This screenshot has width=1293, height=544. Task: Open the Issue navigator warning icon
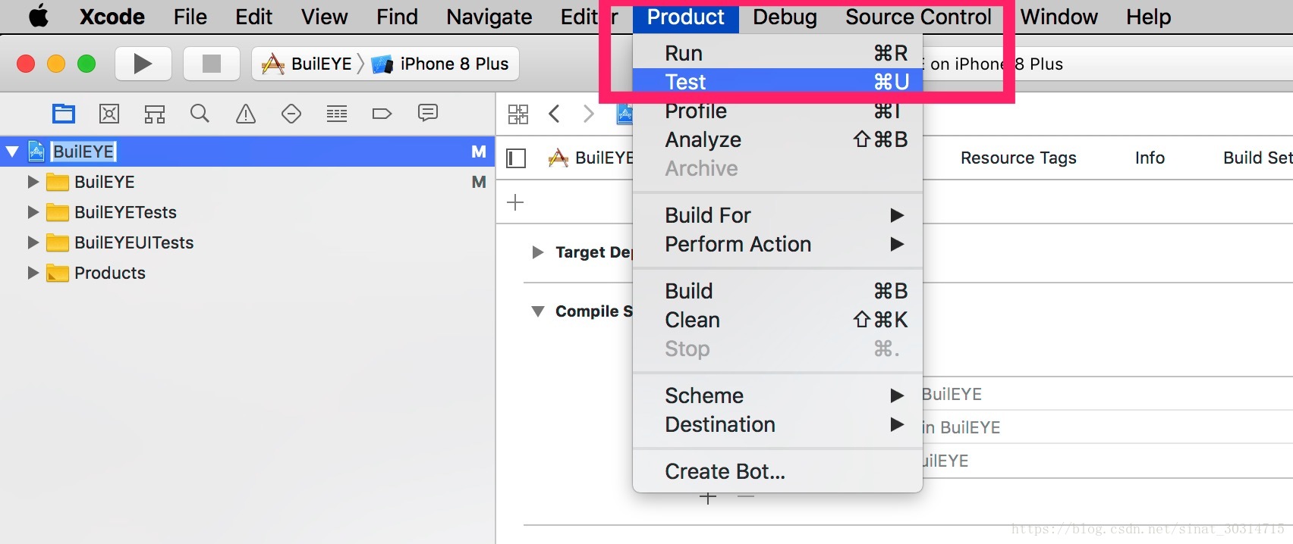coord(246,114)
